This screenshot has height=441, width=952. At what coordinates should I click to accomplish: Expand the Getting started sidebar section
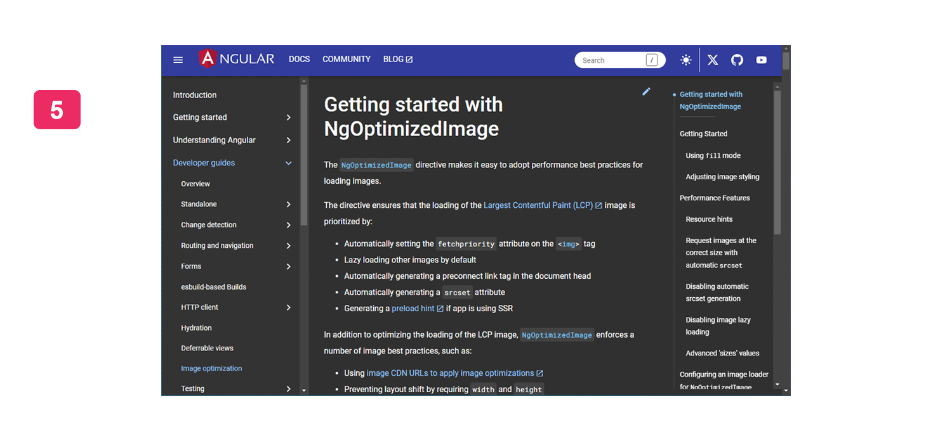point(288,117)
